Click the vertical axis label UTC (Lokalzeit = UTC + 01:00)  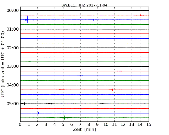(3, 64)
